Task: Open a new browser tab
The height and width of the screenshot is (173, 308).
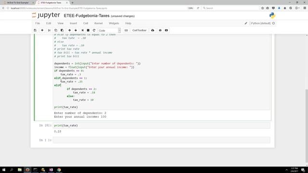Action: point(73,3)
